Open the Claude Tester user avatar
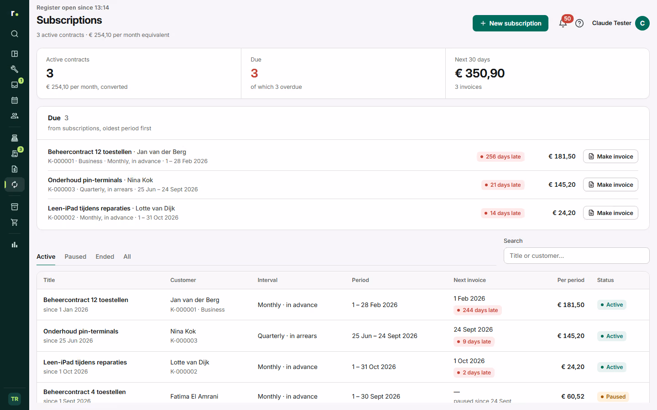Image resolution: width=657 pixels, height=410 pixels. click(642, 23)
